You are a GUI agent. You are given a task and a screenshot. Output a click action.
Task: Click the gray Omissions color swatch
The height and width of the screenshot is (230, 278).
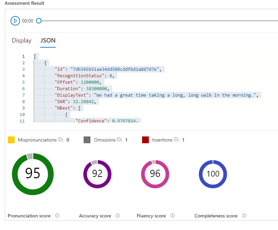pyautogui.click(x=87, y=140)
